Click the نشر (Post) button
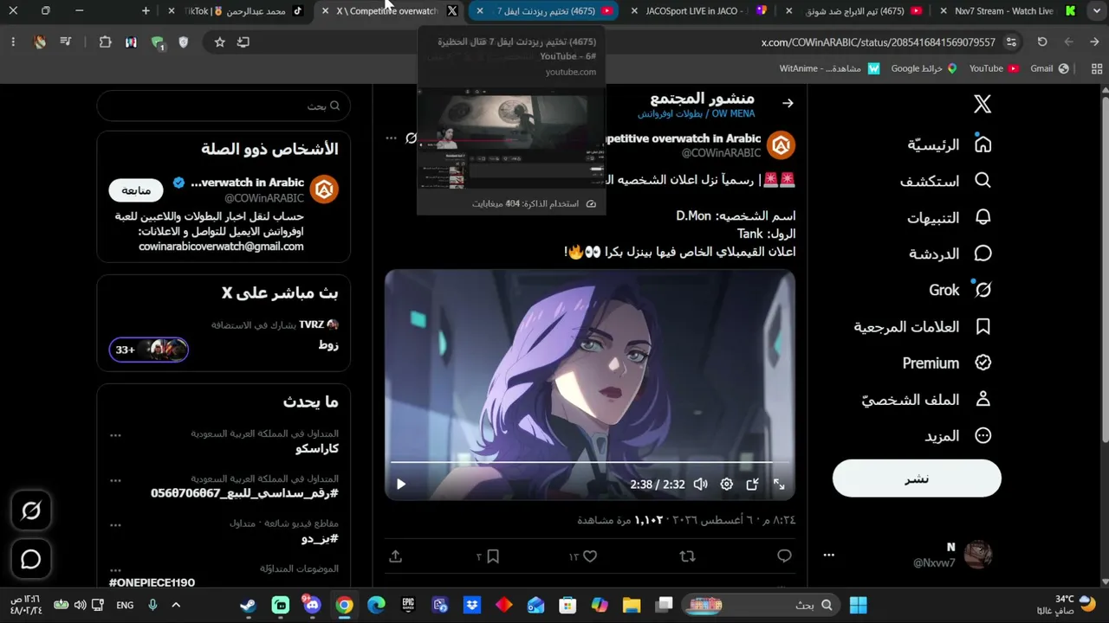 point(917,478)
